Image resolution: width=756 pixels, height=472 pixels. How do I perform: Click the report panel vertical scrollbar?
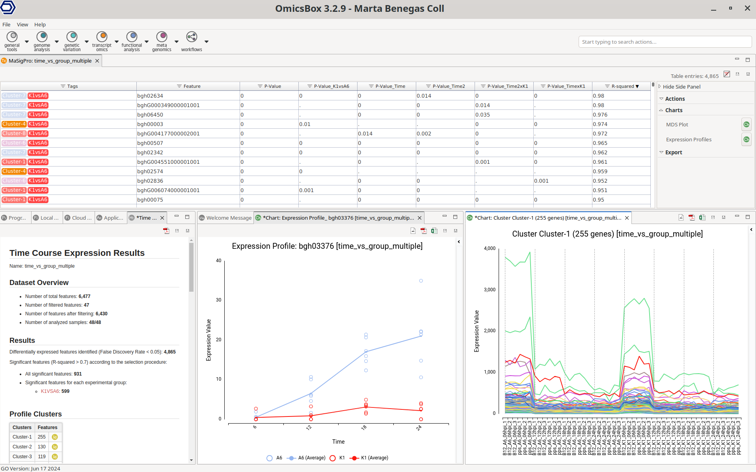point(191,268)
